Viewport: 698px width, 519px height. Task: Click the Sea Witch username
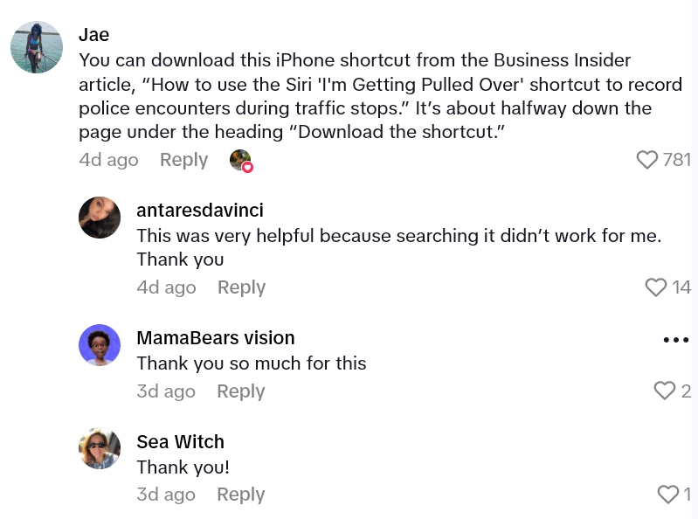(180, 442)
